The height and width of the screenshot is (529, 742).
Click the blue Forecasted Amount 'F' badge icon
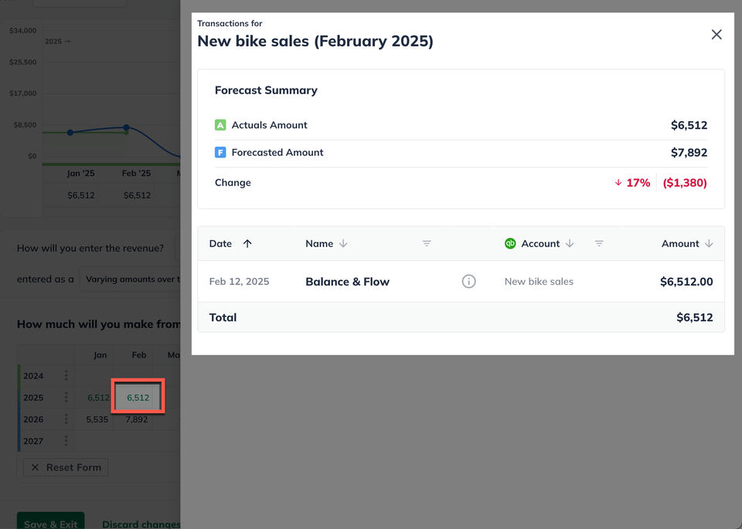click(220, 152)
